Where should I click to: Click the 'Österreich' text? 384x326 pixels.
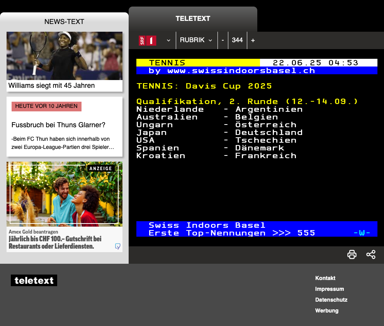266,125
